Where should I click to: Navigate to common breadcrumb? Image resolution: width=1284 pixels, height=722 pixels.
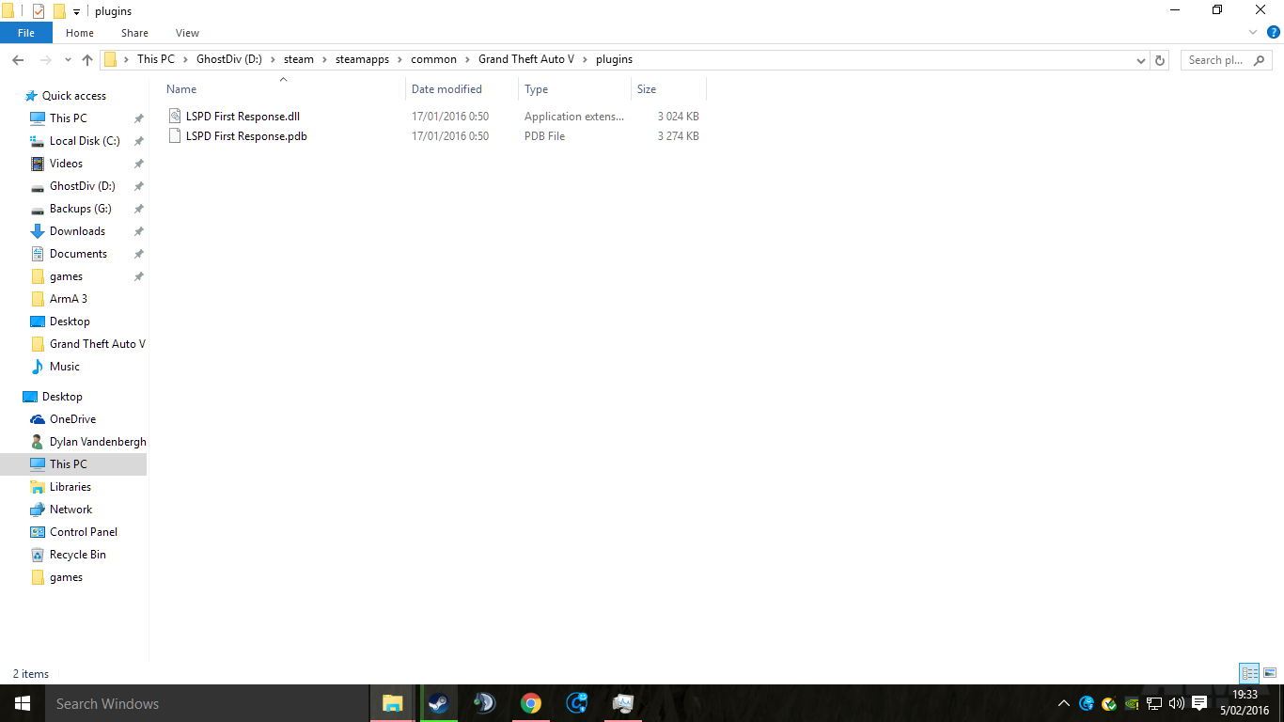433,59
